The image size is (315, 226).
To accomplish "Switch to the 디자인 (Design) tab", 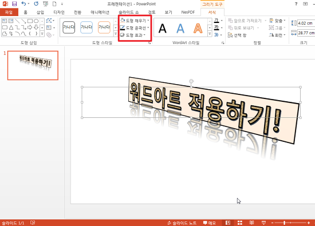I will pos(59,12).
